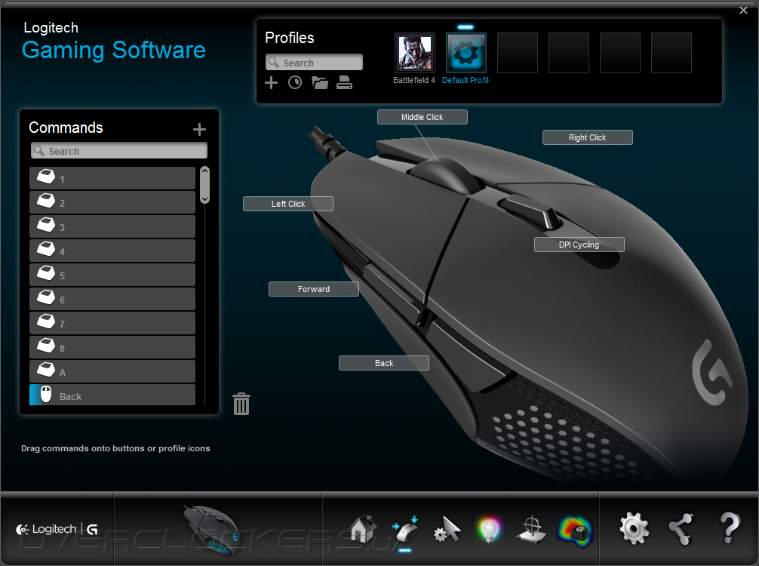Click the Forward button label

(314, 289)
